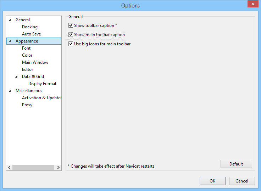
Task: Select Auto Save in the tree
Action: pos(31,34)
